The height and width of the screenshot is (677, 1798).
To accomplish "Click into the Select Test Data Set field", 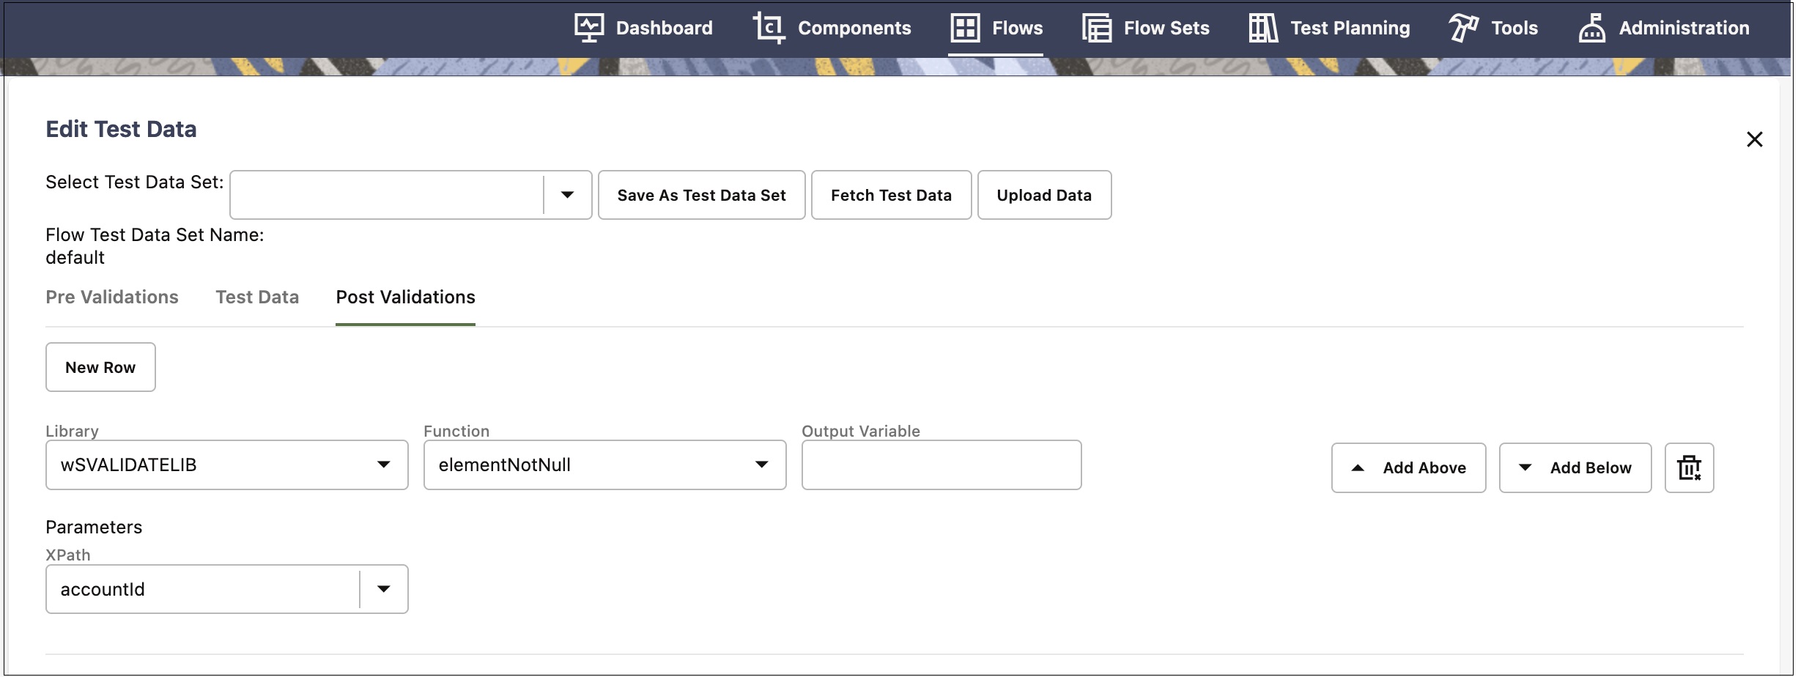I will tap(387, 195).
